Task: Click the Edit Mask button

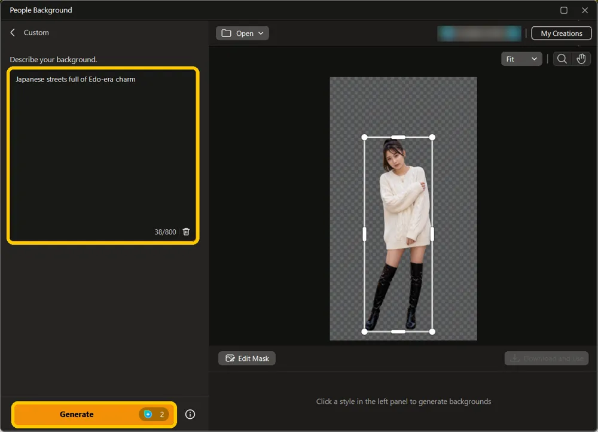Action: [247, 358]
